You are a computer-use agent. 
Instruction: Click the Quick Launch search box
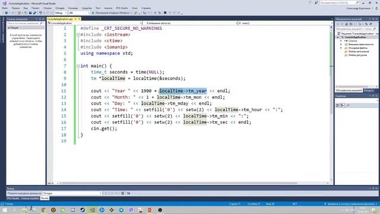(339, 2)
